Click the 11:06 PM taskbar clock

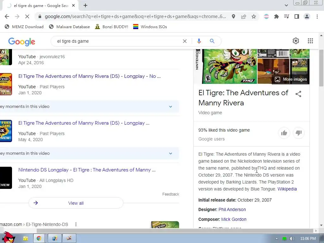308,239
